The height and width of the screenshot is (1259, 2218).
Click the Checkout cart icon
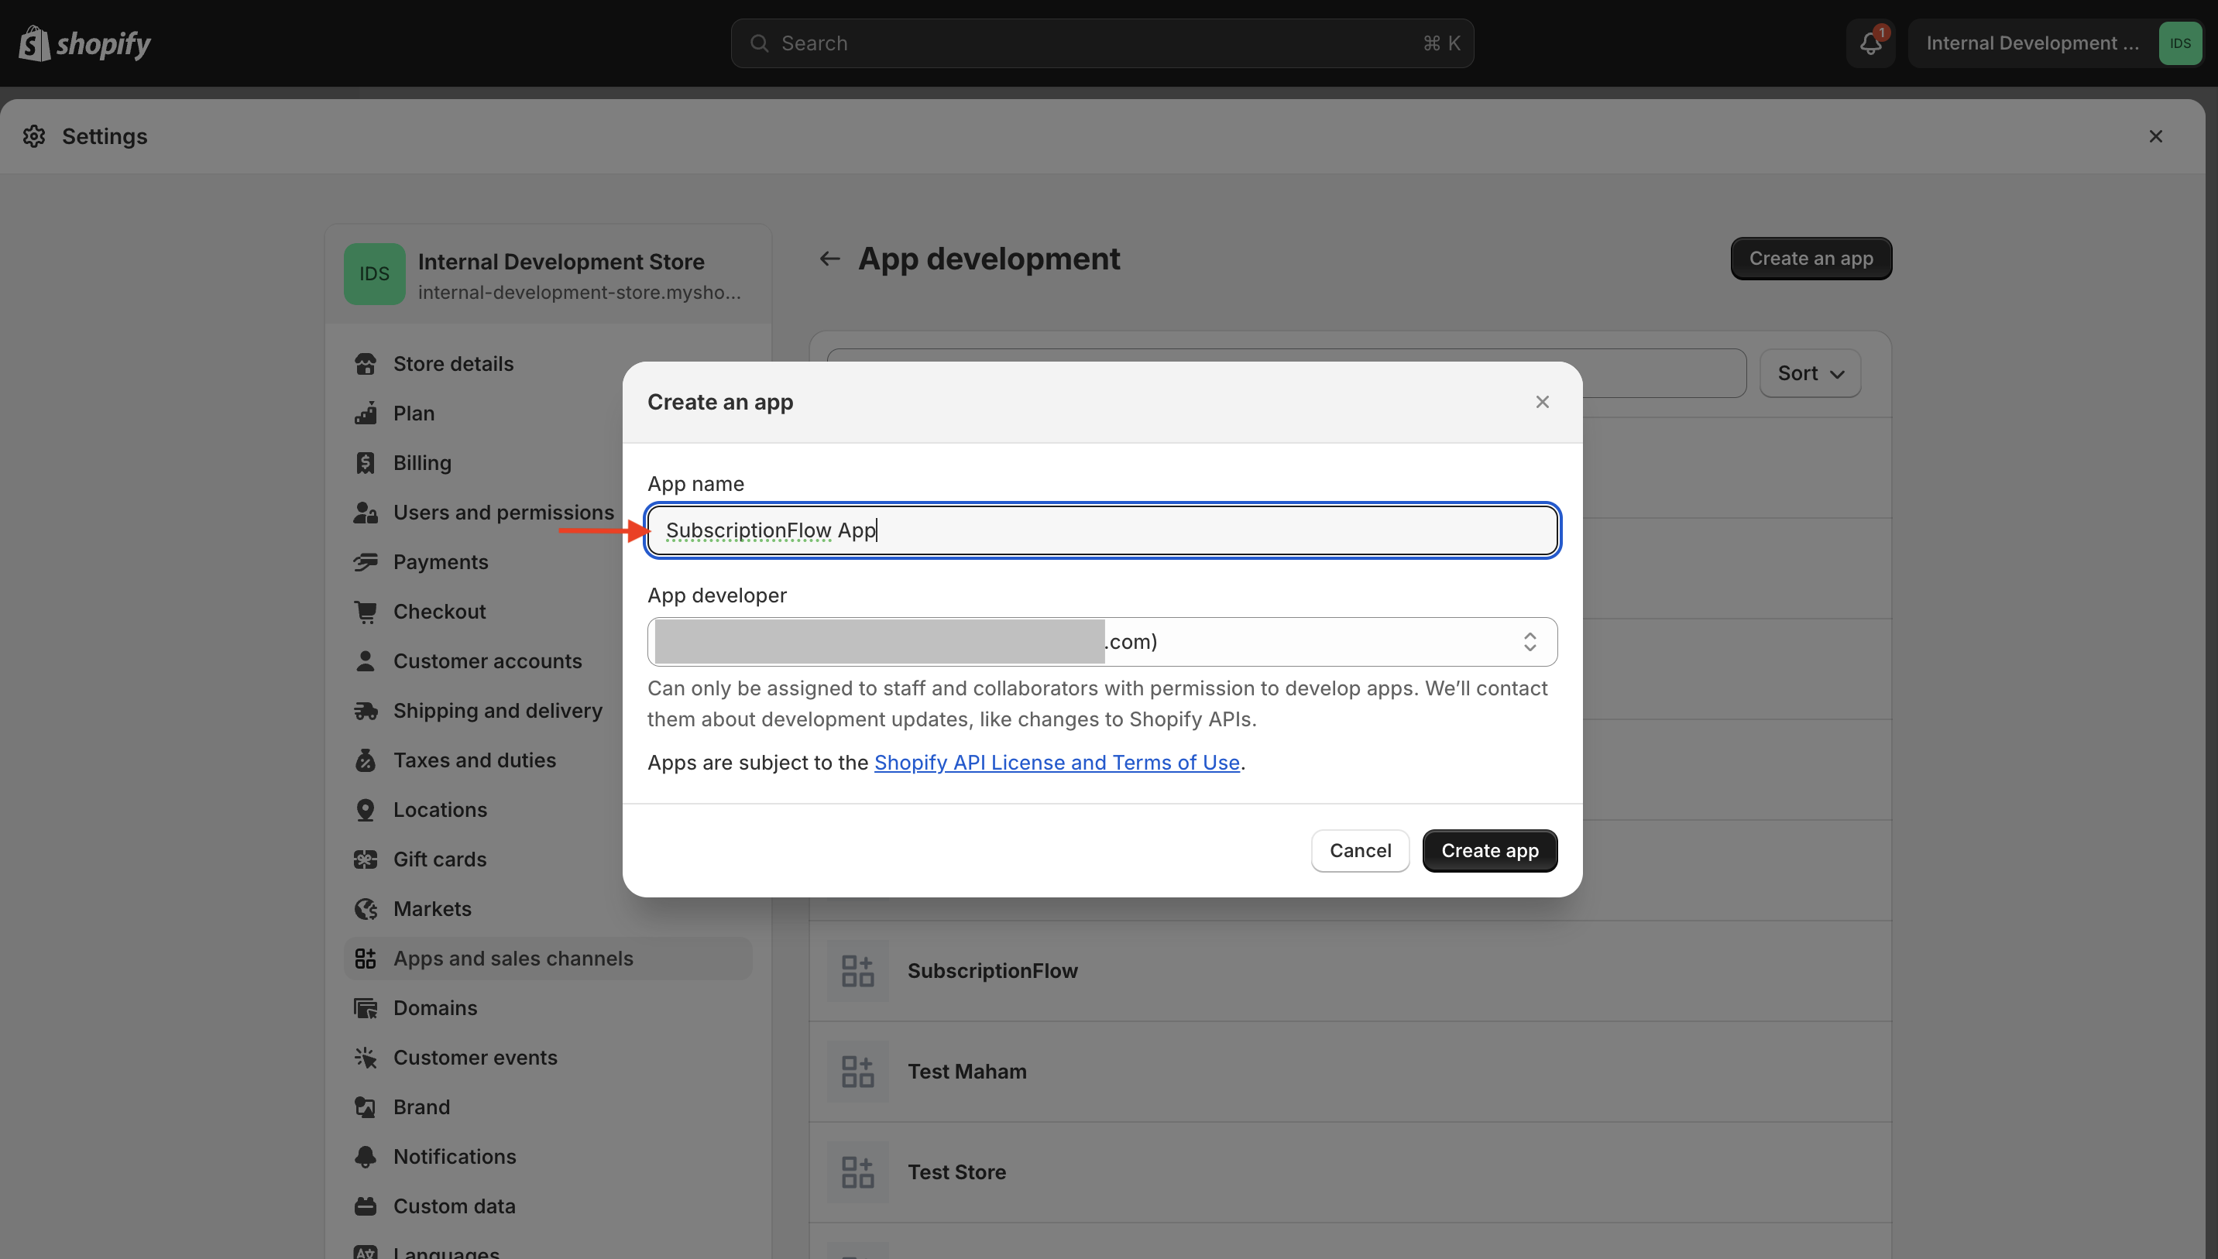point(365,612)
